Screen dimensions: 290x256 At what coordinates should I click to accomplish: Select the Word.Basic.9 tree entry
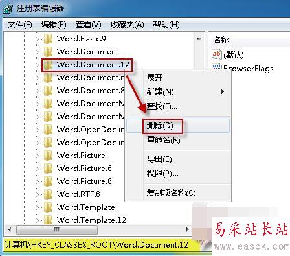(x=81, y=39)
